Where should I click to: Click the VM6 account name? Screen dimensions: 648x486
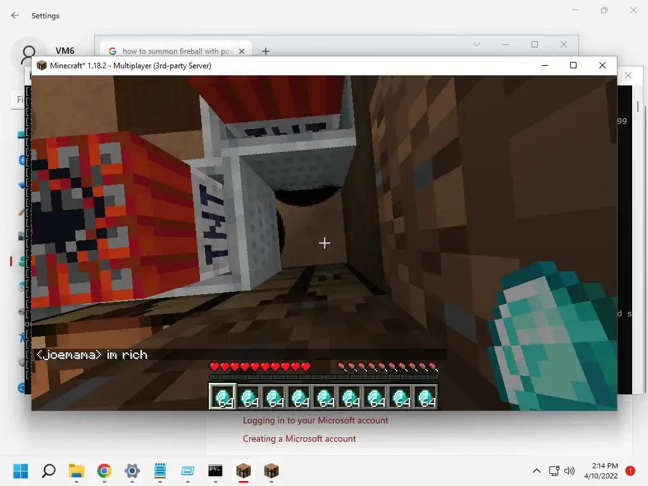click(x=65, y=51)
